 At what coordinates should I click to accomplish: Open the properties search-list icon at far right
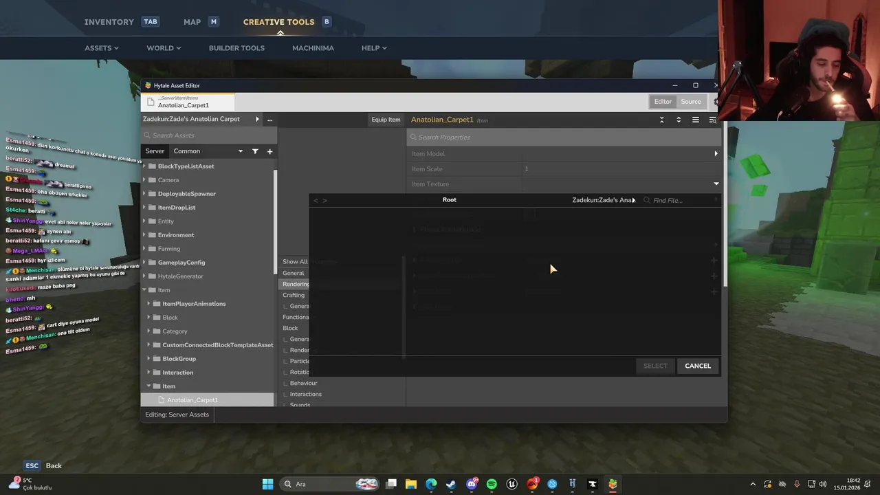[x=712, y=120]
